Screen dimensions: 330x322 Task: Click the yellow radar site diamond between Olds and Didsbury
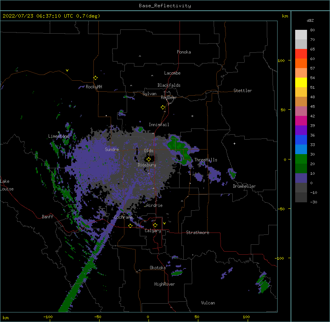149,159
